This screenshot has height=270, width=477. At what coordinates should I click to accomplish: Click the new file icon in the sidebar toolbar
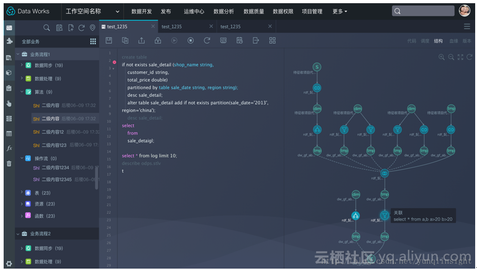pyautogui.click(x=70, y=28)
